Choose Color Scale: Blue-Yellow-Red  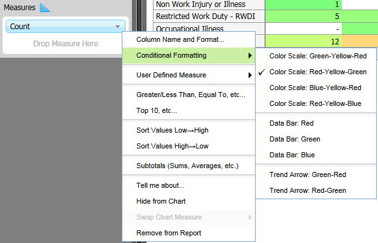[x=316, y=88]
